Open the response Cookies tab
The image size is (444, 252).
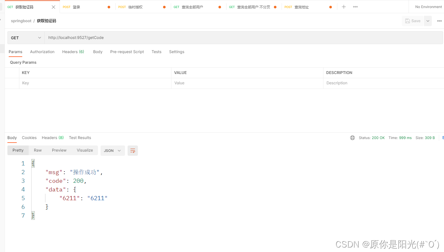pyautogui.click(x=29, y=138)
